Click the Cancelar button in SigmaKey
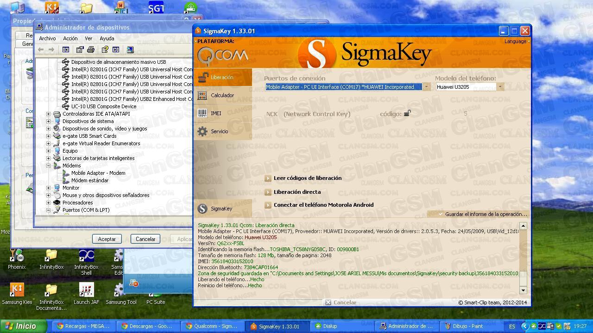 [x=341, y=302]
